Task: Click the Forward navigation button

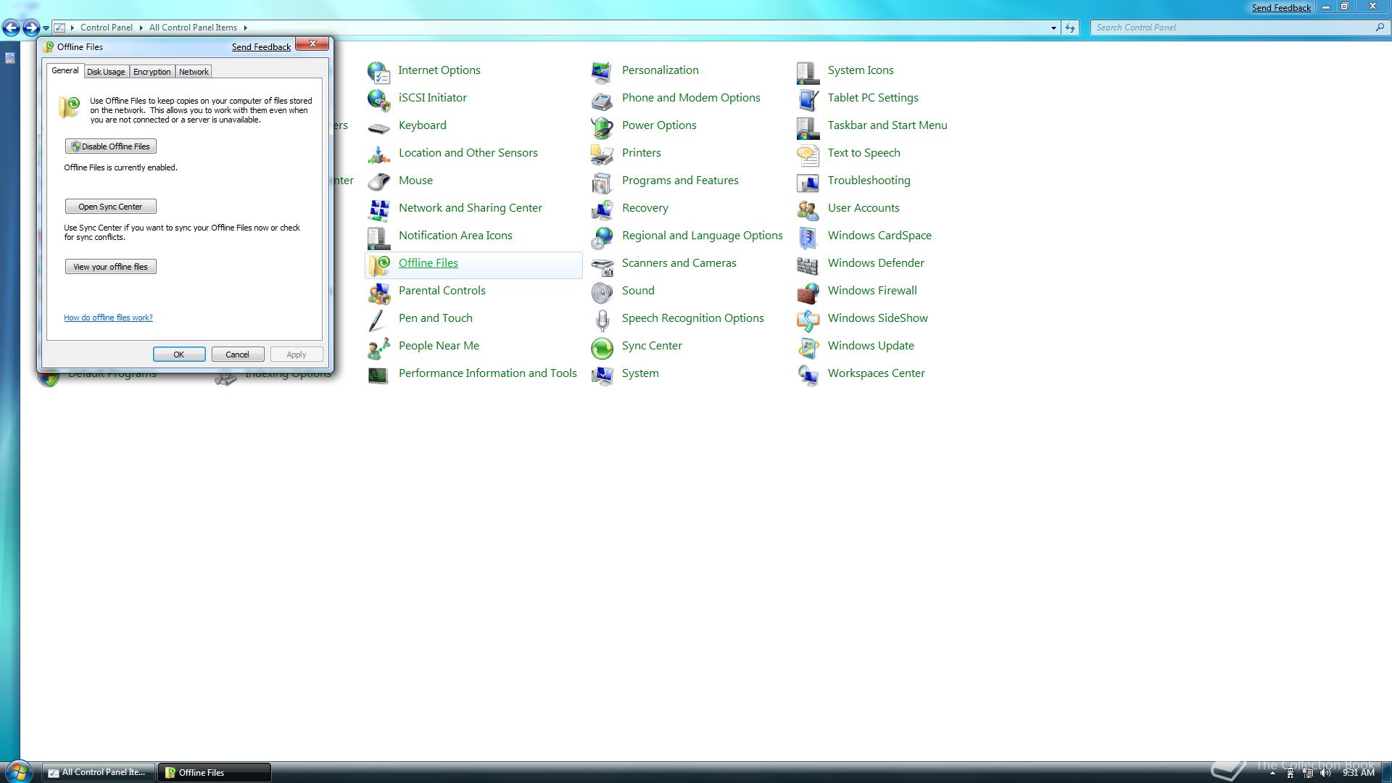Action: [x=30, y=28]
